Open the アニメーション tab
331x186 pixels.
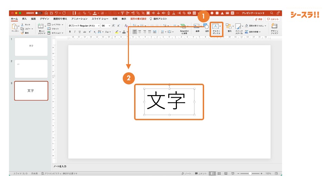click(x=79, y=19)
